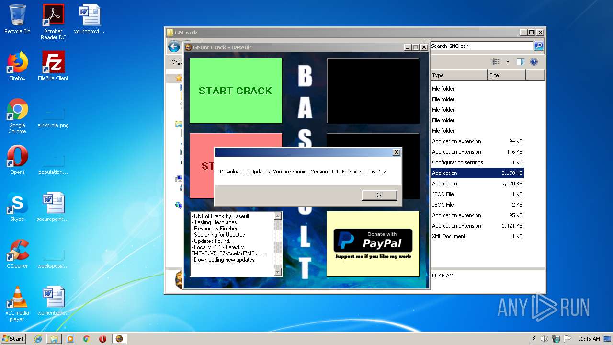Viewport: 613px width, 345px height.
Task: Click Search GNCrack input field
Action: pos(481,46)
